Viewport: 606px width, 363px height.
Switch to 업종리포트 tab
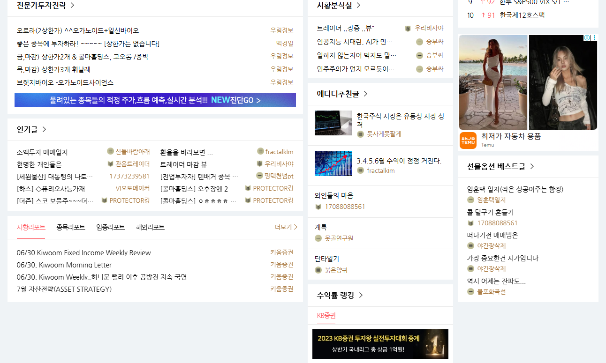[x=111, y=227]
